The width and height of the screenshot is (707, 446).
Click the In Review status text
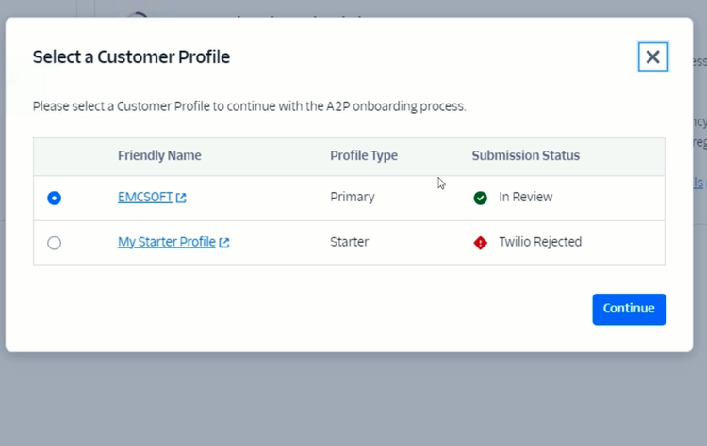click(x=525, y=198)
